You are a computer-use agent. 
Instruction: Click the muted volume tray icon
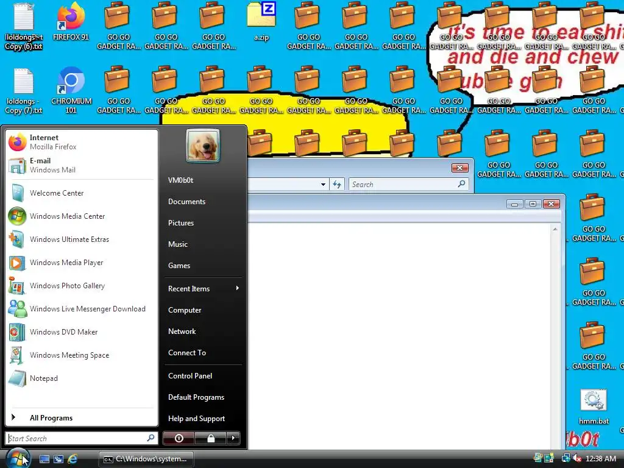tap(577, 458)
